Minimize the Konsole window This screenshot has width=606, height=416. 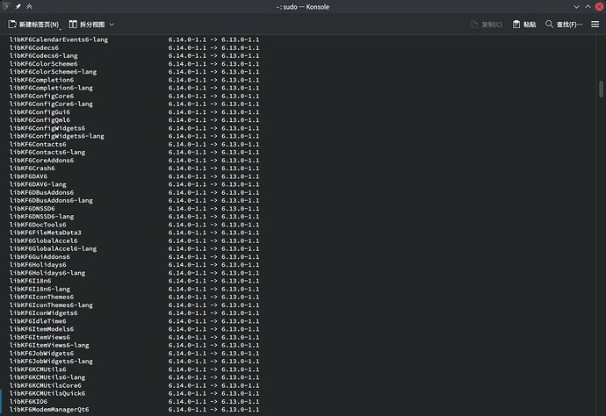click(575, 7)
